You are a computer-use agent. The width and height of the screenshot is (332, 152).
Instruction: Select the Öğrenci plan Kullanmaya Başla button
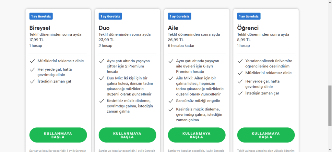click(266, 135)
